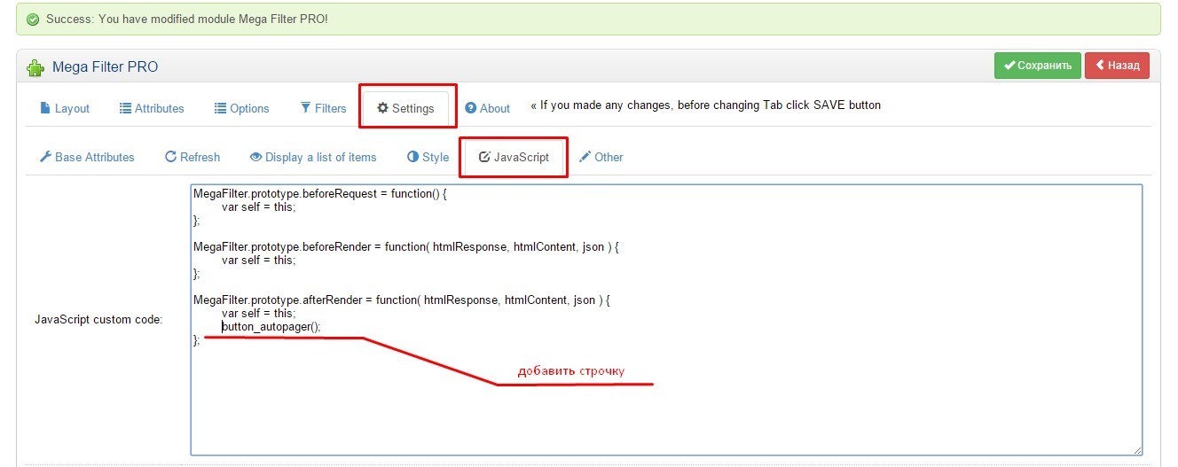The height and width of the screenshot is (467, 1178).
Task: Click the MegaFilter.prototype.beforeRender line
Action: (406, 246)
